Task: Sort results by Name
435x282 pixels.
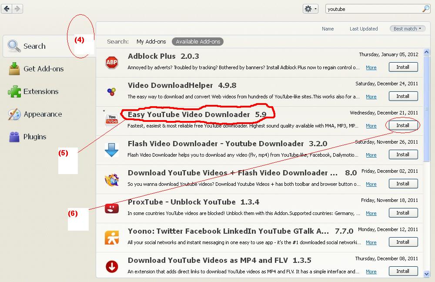Action: coord(328,29)
